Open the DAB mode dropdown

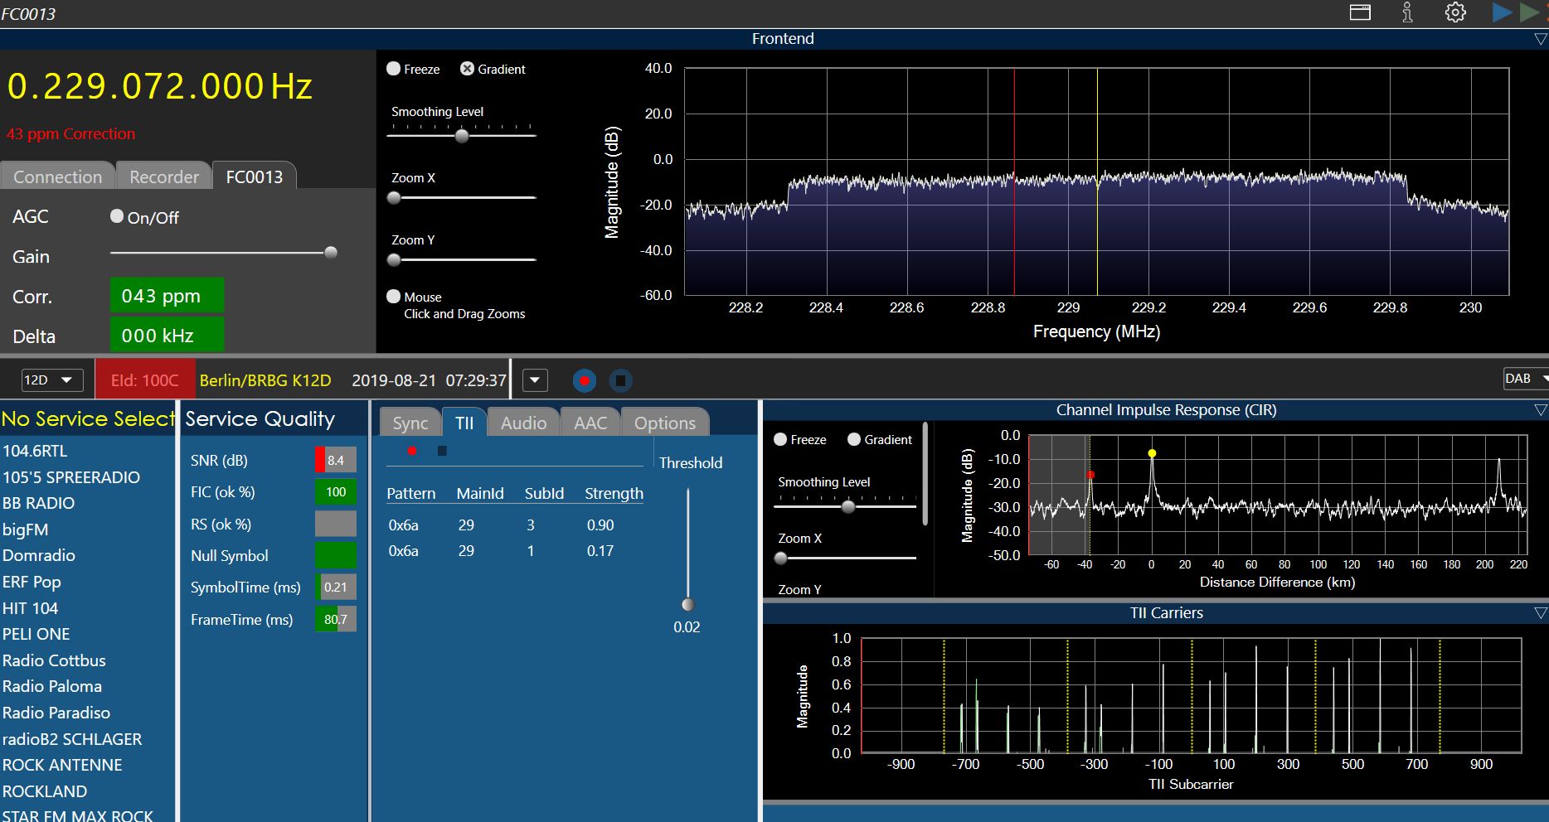point(1524,379)
